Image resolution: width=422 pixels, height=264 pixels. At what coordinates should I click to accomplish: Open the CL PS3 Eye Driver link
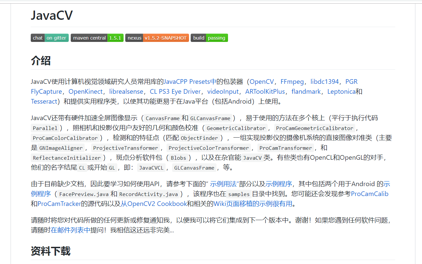click(175, 91)
